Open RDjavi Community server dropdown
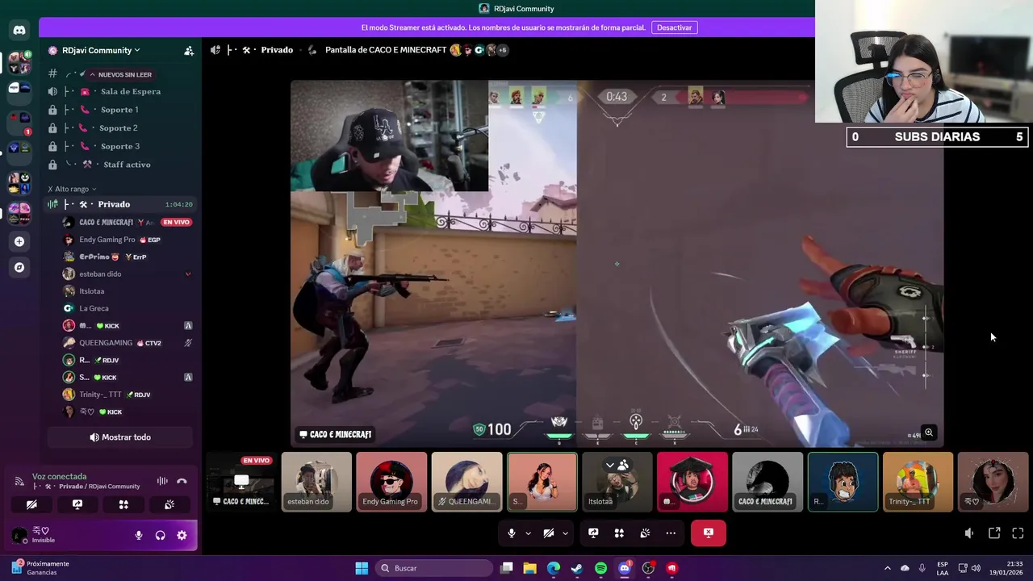The image size is (1033, 581). click(x=100, y=50)
